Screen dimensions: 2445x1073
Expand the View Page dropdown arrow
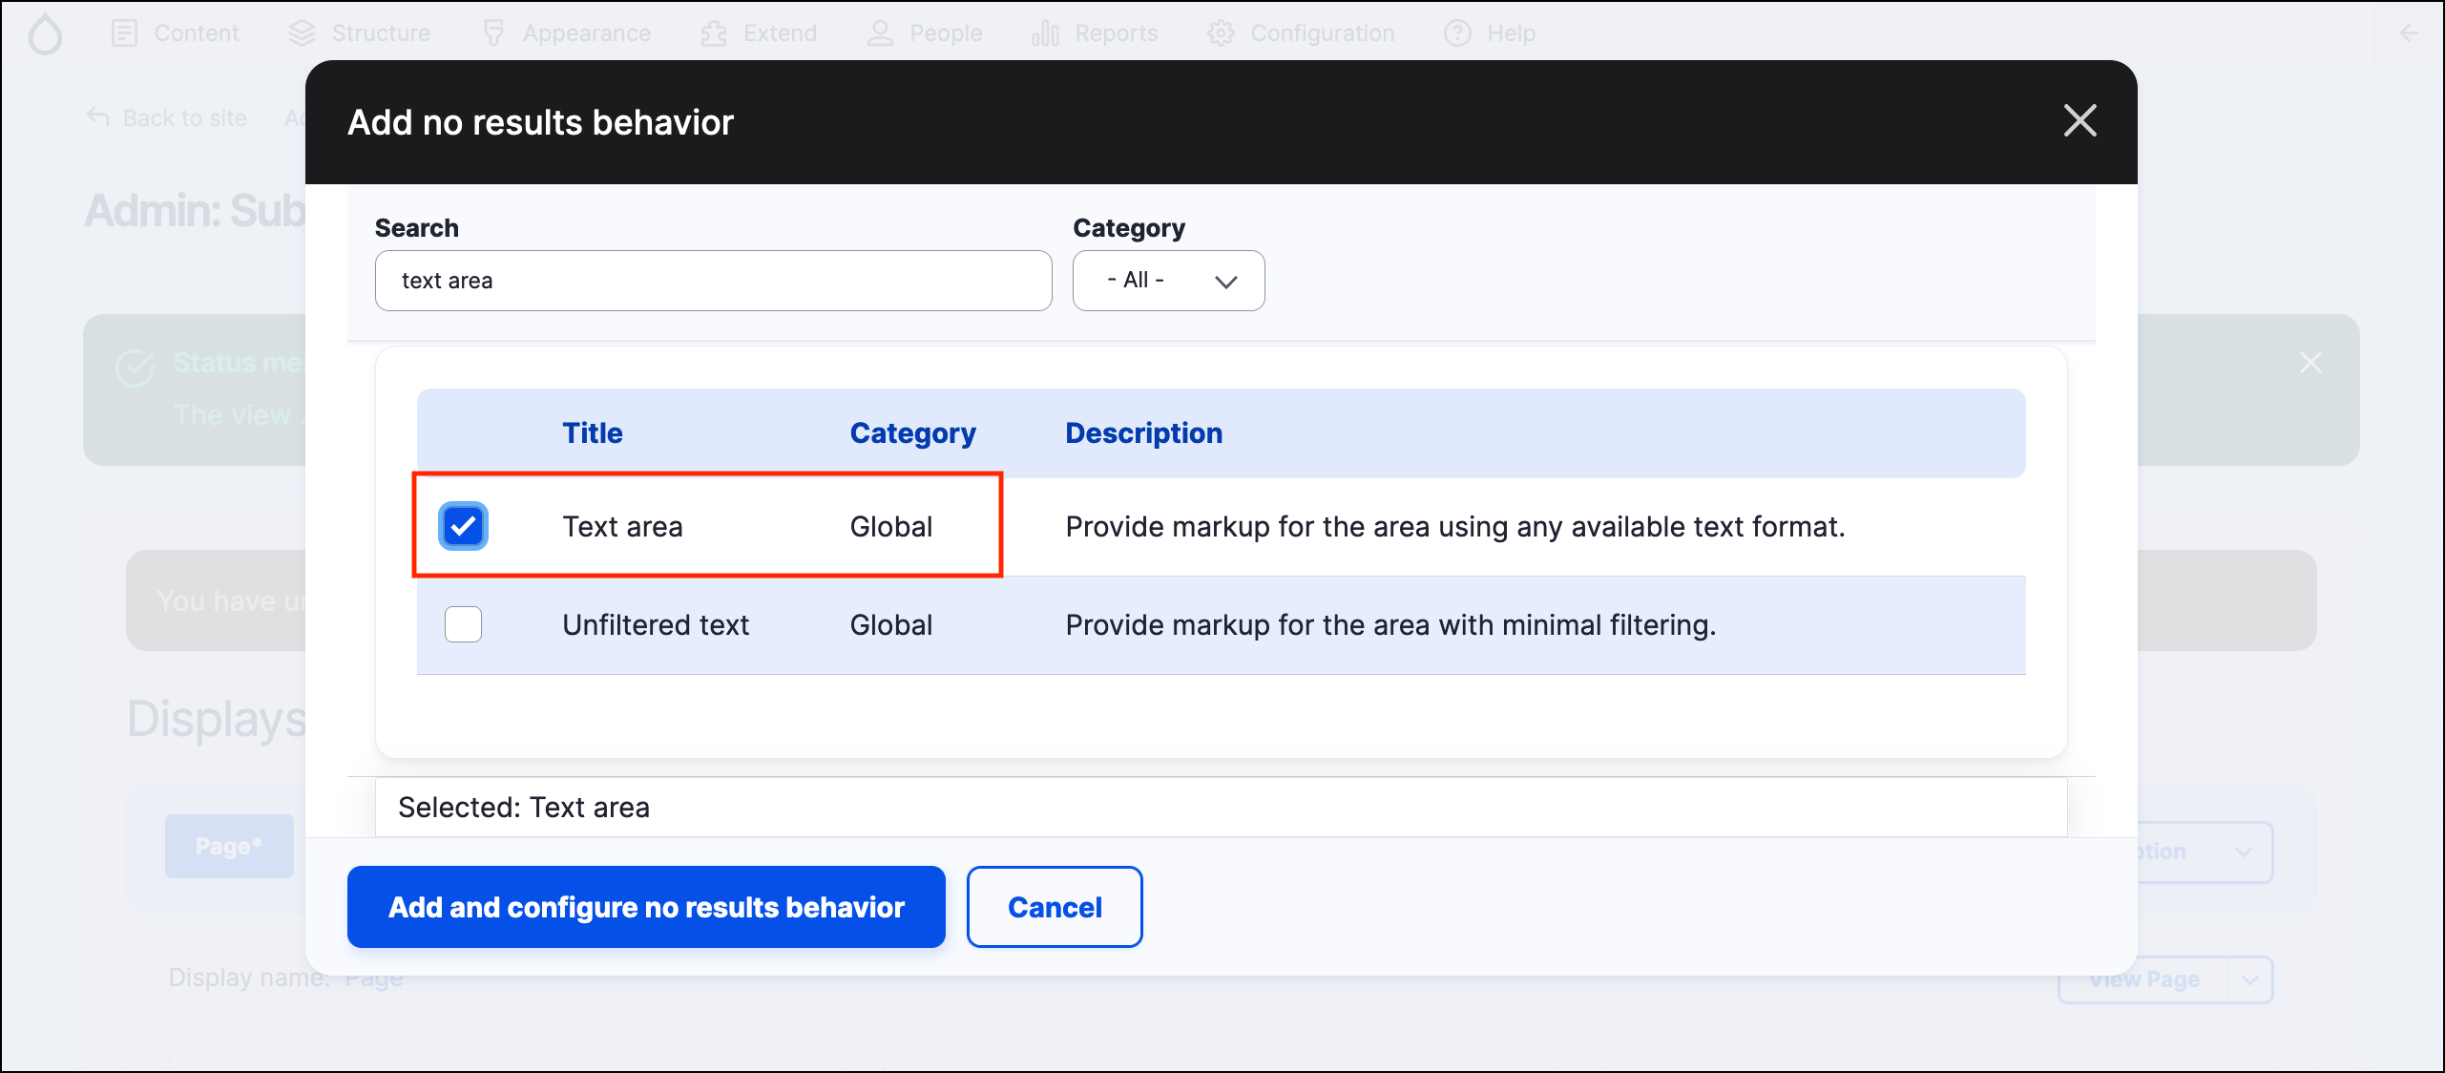[2250, 980]
